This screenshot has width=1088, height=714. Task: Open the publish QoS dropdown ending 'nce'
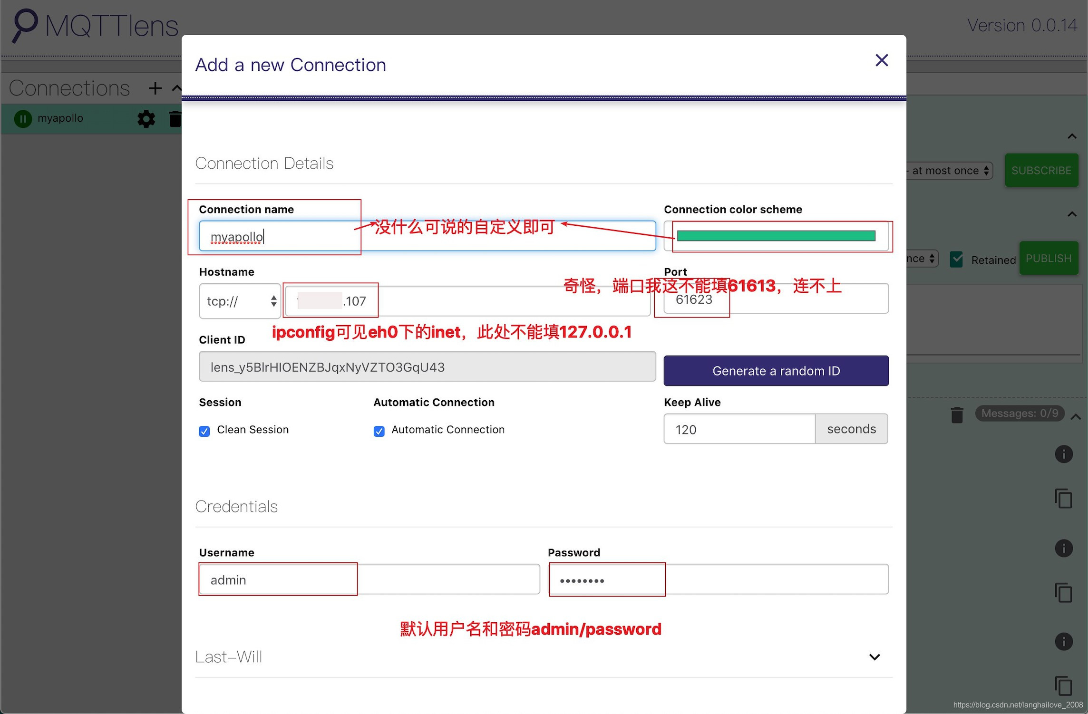tap(922, 259)
